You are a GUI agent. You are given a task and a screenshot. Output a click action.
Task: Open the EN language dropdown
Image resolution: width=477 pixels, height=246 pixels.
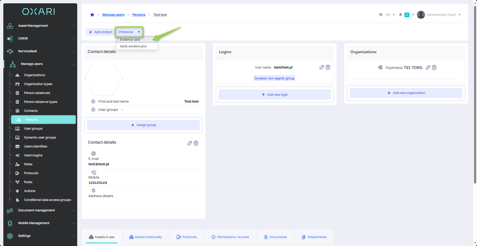point(390,15)
